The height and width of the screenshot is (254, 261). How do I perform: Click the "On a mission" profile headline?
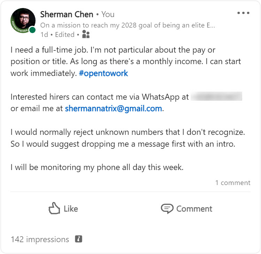(x=128, y=25)
